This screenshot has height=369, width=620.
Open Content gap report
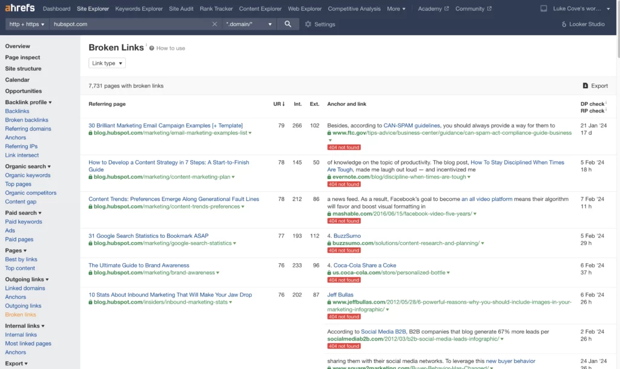tap(21, 202)
